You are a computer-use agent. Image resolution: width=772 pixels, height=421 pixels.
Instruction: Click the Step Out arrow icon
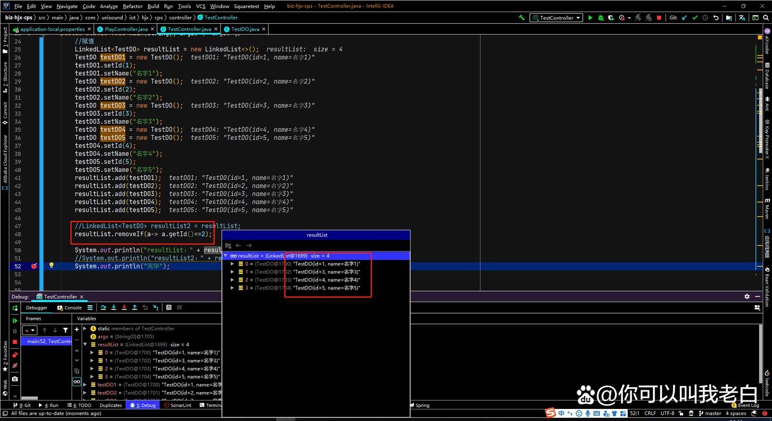[135, 307]
